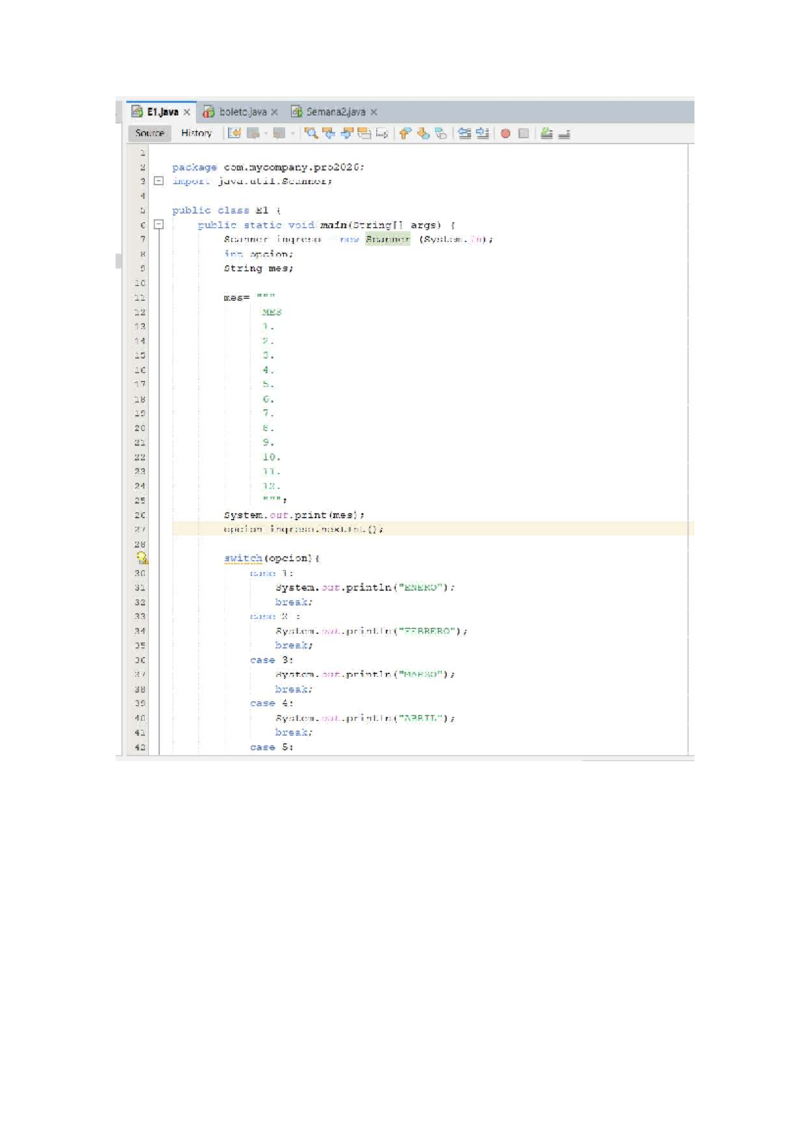Screen dimensions: 810x1145
Task: Click Find Previous Occurrence icon
Action: click(x=329, y=133)
